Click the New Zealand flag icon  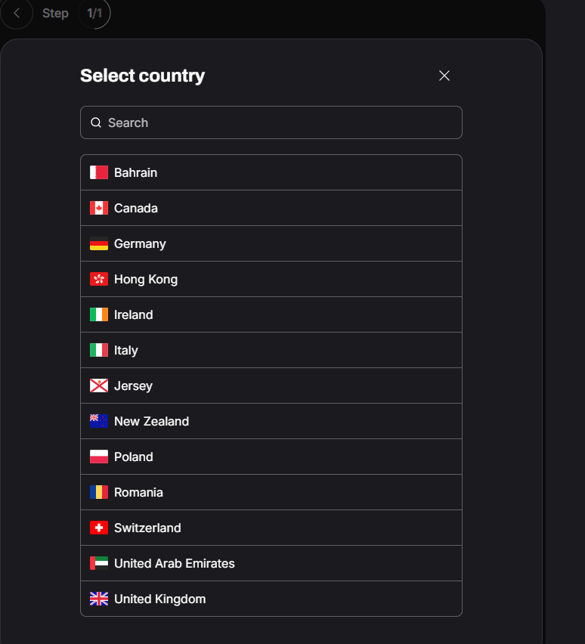click(99, 421)
